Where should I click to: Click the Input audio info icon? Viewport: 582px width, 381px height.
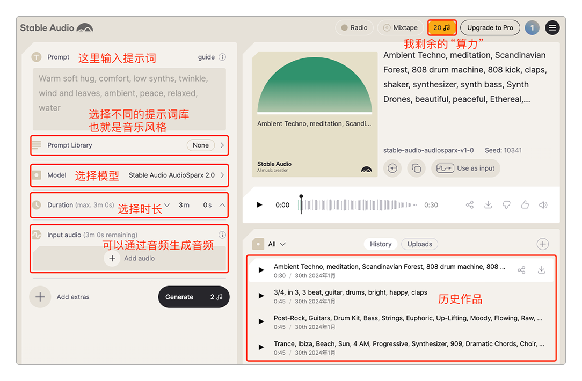pos(222,235)
